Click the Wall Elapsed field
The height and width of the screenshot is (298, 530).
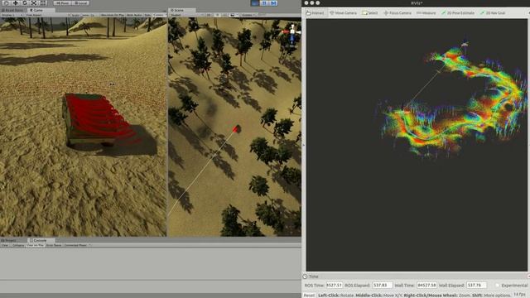coord(476,285)
